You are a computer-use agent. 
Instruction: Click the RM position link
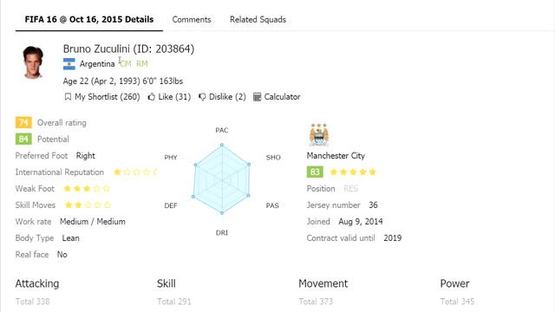[x=142, y=64]
